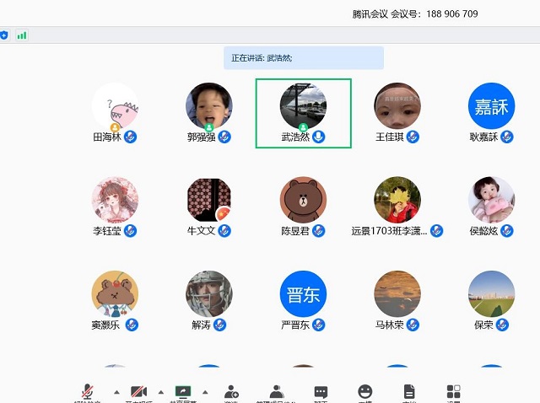This screenshot has width=540, height=403.
Task: Click the name label 郭强强
Action: pos(201,137)
